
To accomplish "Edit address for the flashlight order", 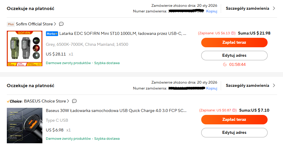I will tap(234, 55).
